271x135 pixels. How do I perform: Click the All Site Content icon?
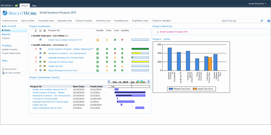tap(3, 73)
